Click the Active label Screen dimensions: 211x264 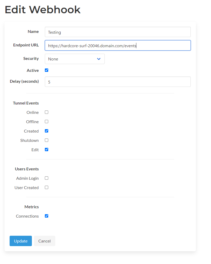pos(33,70)
